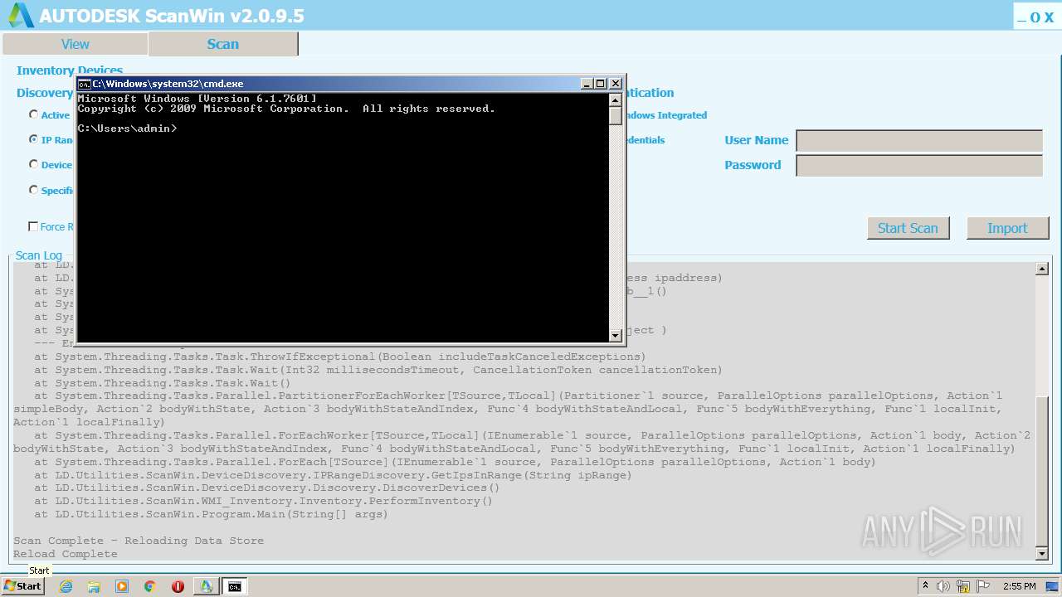
Task: Click the clock showing 2:55 PM
Action: 1020,586
